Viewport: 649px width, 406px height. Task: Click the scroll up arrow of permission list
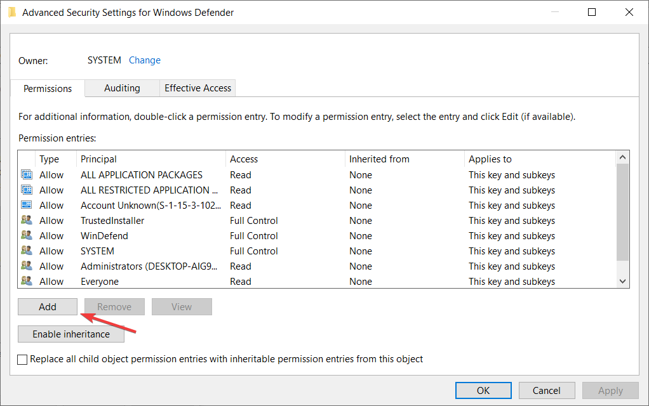(622, 157)
